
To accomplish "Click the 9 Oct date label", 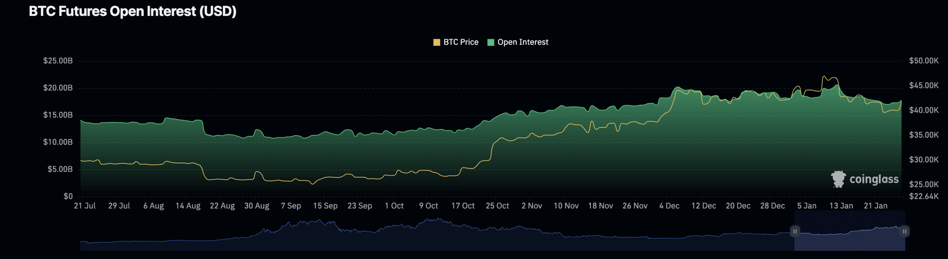I will point(429,206).
